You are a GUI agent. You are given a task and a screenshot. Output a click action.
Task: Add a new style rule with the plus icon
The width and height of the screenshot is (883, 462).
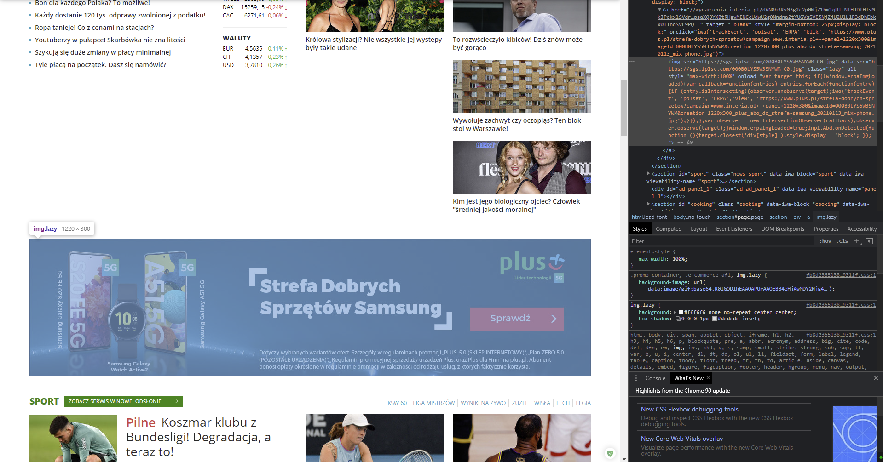[x=857, y=241]
